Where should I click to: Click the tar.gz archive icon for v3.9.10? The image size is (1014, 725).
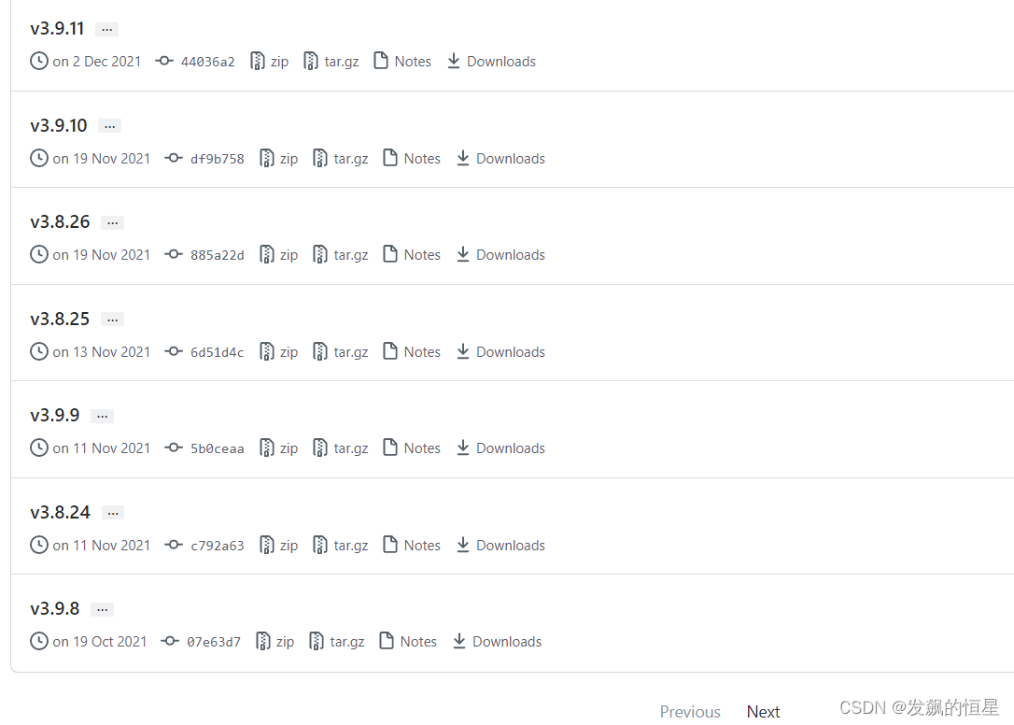(x=319, y=158)
